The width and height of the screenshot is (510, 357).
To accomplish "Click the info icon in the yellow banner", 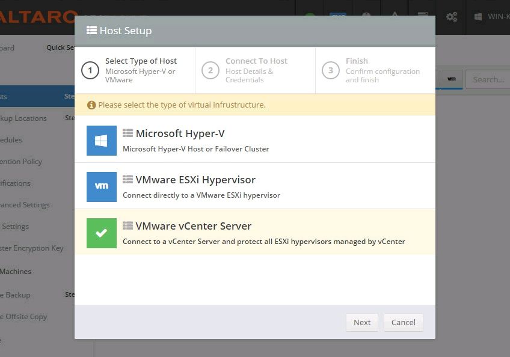I will click(x=91, y=105).
